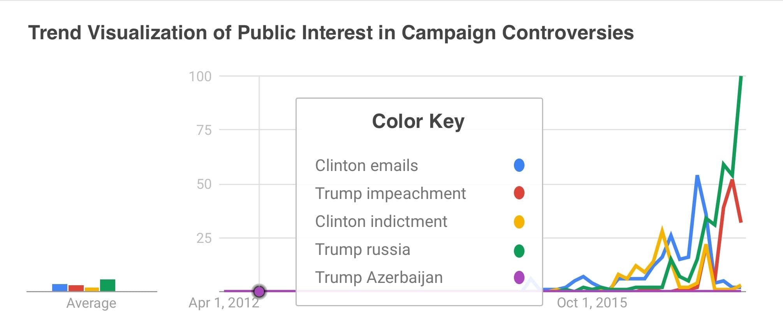Click the chart title about Campaign Controversies

[331, 33]
